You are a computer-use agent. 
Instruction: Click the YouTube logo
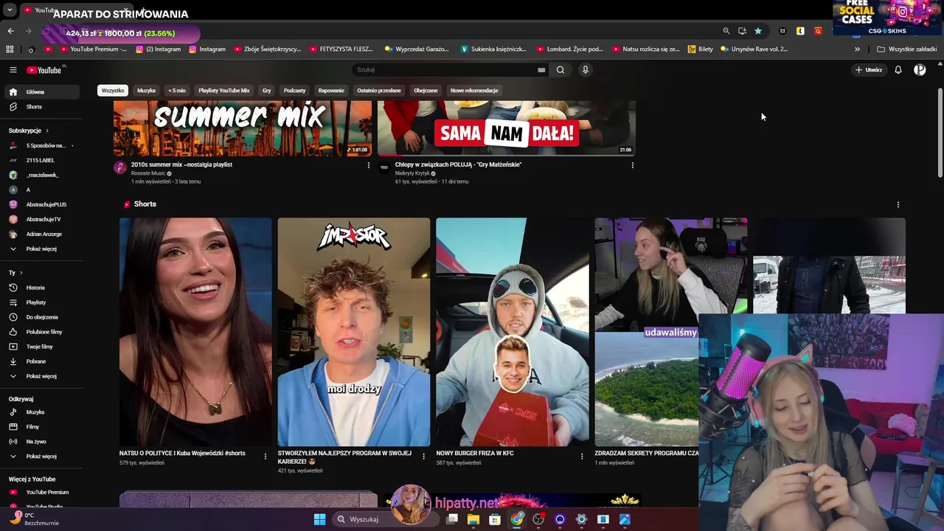pyautogui.click(x=46, y=70)
